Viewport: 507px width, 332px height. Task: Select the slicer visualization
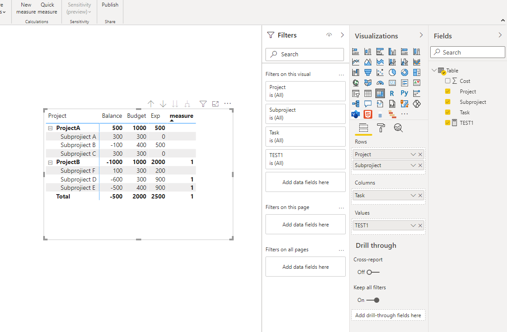coord(356,93)
